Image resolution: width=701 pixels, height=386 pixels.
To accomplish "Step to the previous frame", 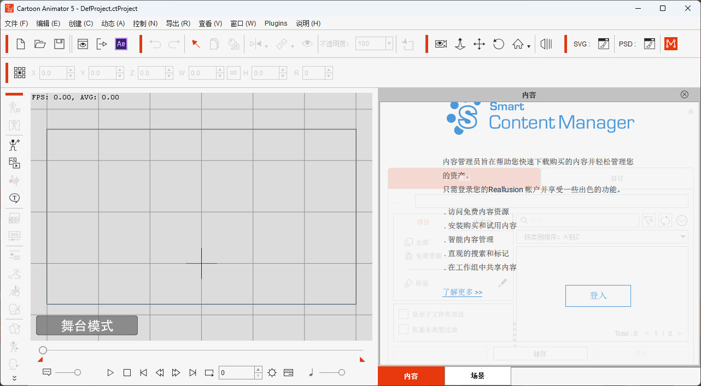I will point(160,372).
